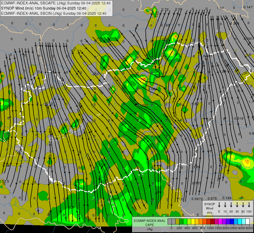
Task: Click the 'CAPE' label in the legend
Action: coord(149,225)
